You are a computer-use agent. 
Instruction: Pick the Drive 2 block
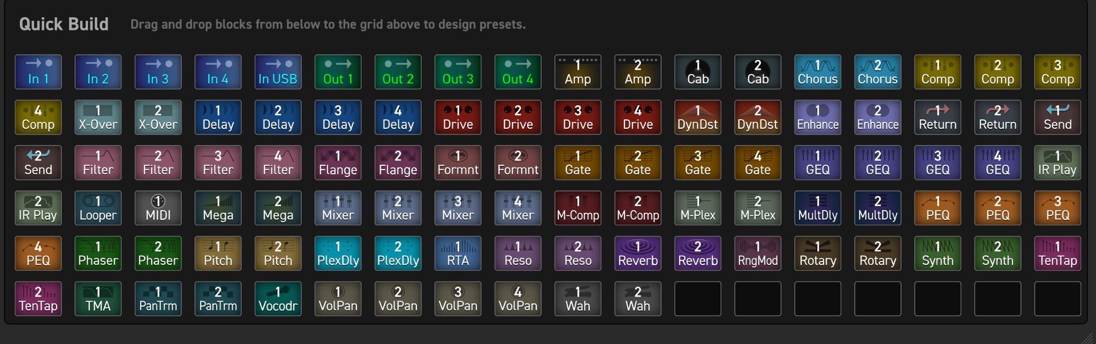coord(517,117)
